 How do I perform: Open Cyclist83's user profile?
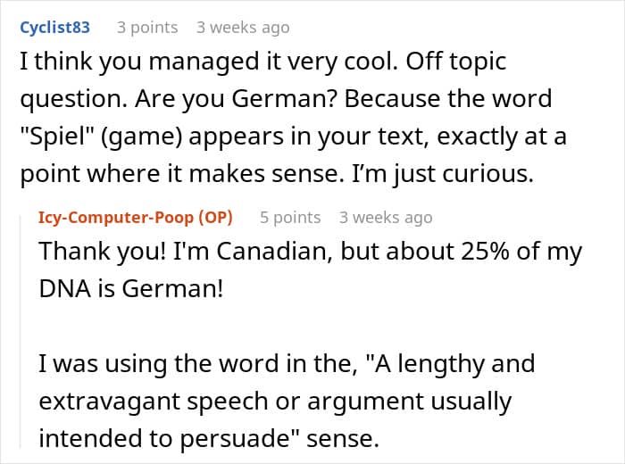55,28
